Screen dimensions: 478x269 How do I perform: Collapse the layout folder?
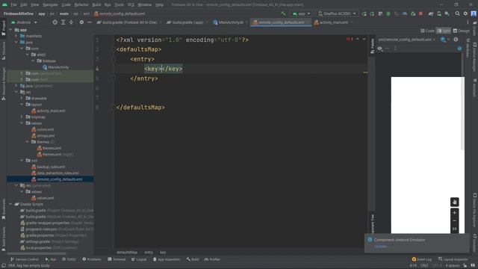[22, 105]
